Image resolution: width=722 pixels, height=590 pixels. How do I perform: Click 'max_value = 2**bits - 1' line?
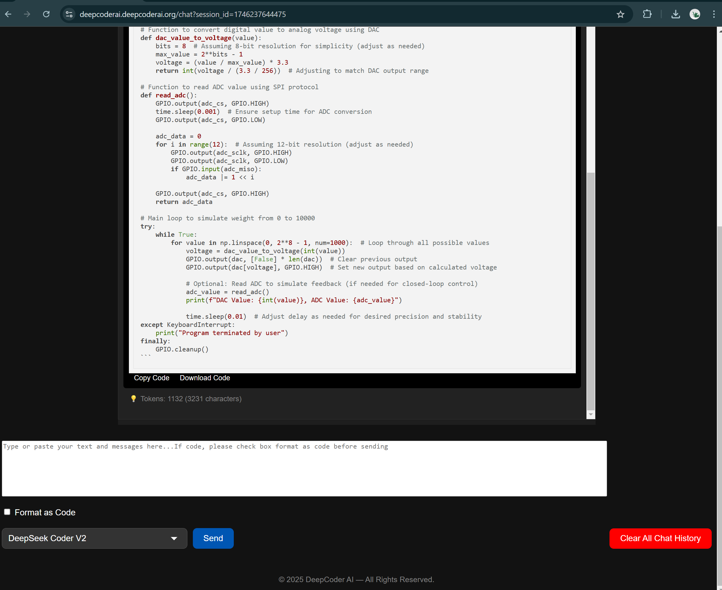tap(199, 54)
